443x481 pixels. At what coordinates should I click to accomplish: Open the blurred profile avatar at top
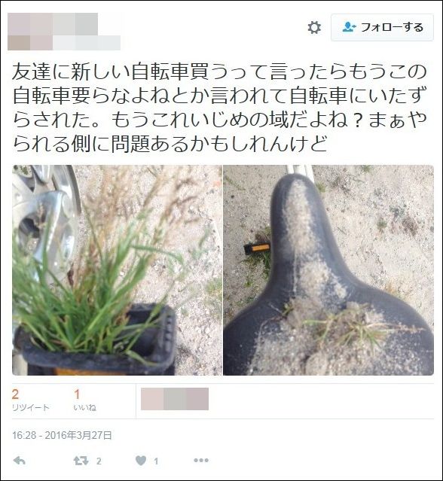click(x=30, y=32)
